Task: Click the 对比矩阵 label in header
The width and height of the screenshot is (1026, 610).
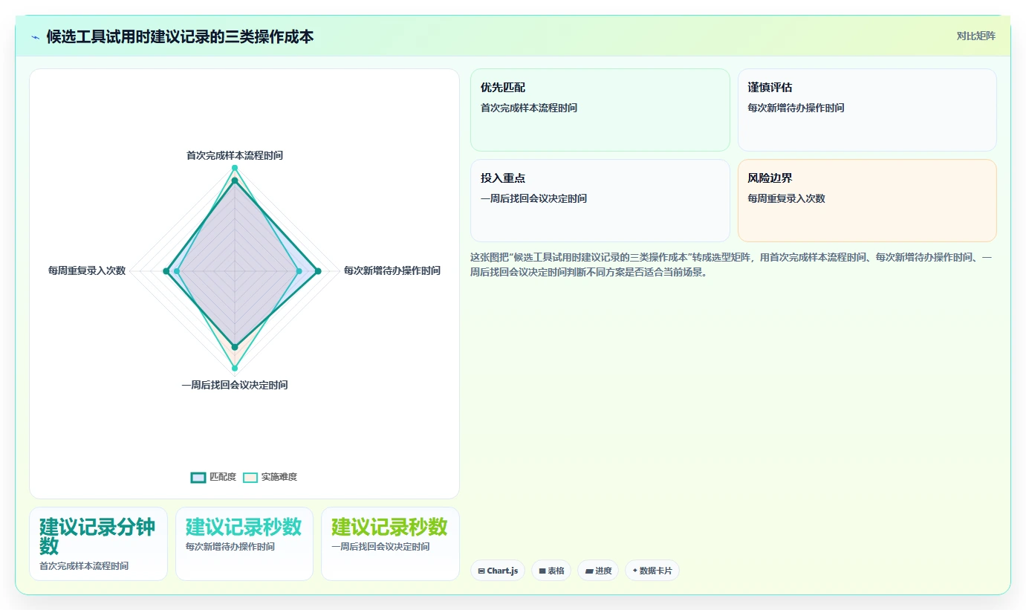Action: point(975,36)
